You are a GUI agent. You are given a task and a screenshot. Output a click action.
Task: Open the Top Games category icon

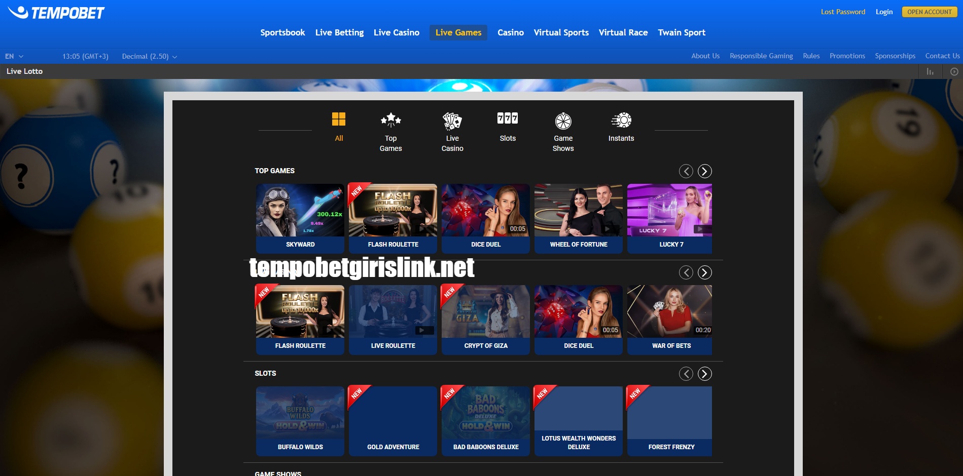(391, 120)
